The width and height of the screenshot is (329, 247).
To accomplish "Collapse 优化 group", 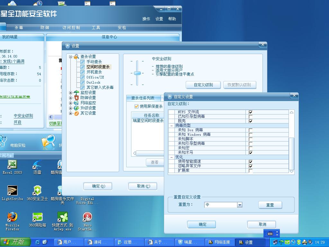I will pos(172,157).
